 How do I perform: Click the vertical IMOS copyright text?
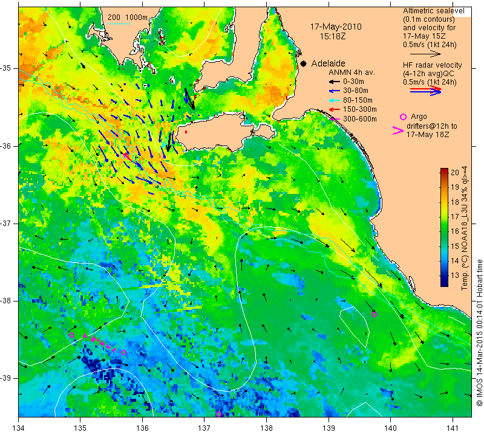point(479,332)
